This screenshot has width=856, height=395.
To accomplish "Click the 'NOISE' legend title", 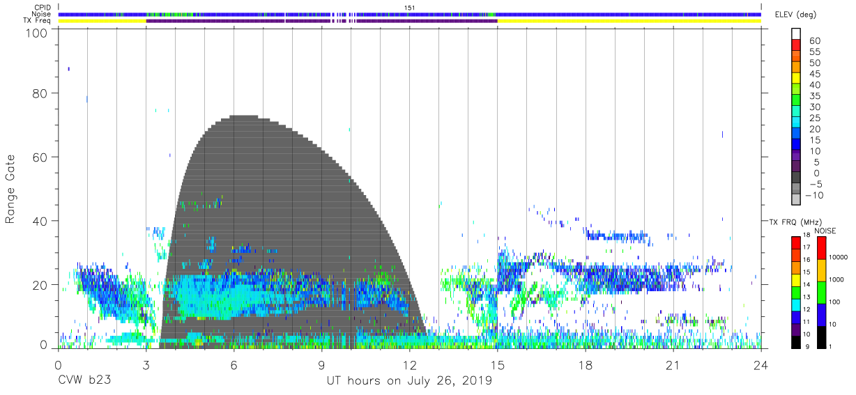I will (825, 231).
